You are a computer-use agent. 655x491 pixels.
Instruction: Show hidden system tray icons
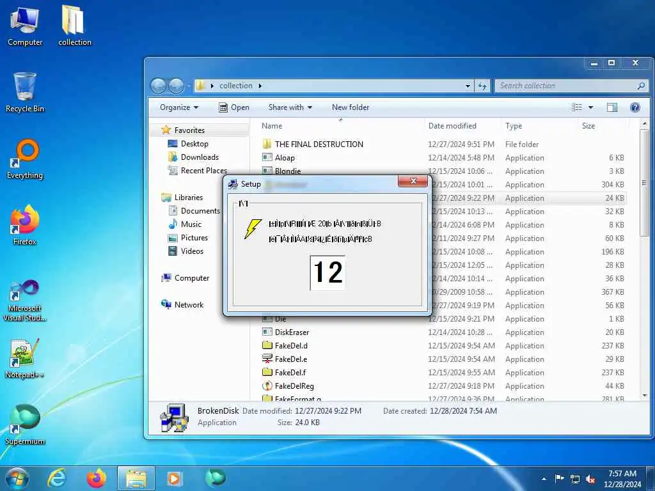(x=544, y=479)
